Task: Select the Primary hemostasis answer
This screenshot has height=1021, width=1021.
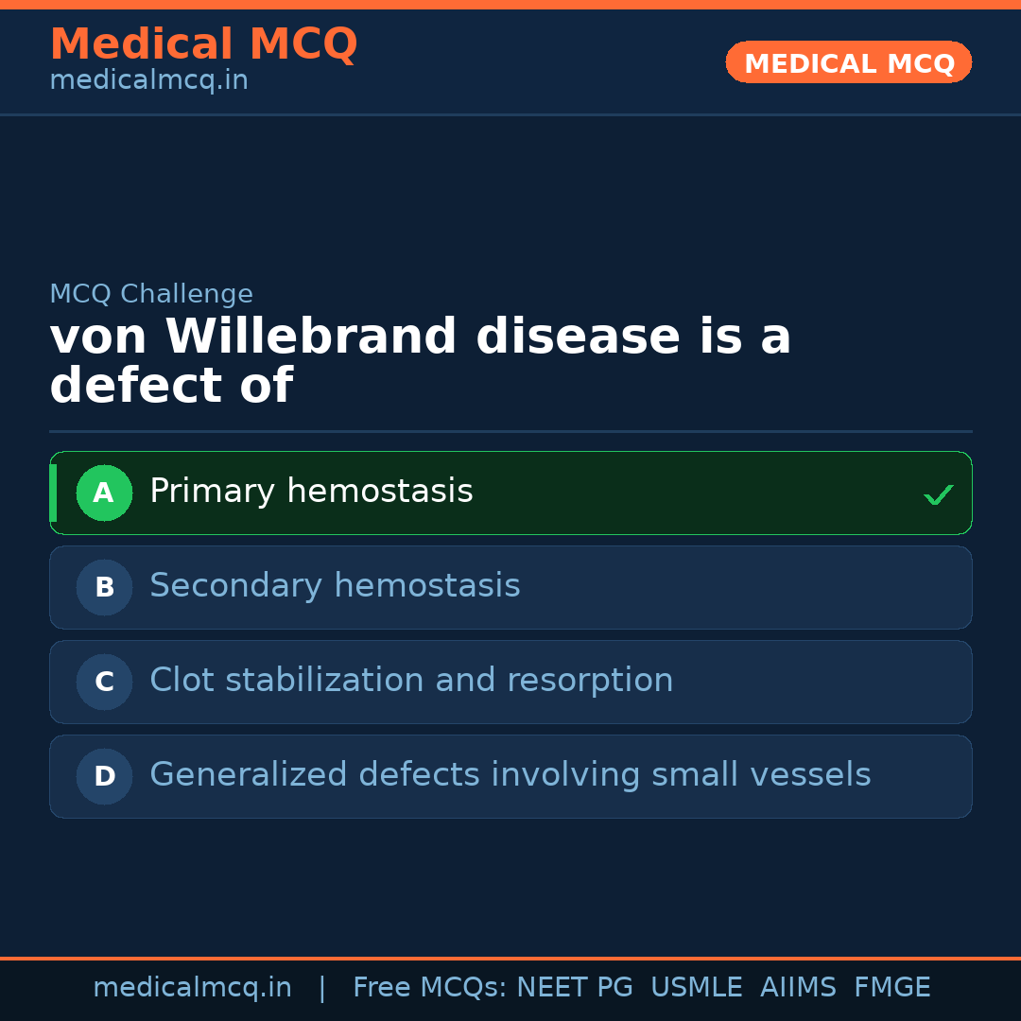Action: [311, 492]
